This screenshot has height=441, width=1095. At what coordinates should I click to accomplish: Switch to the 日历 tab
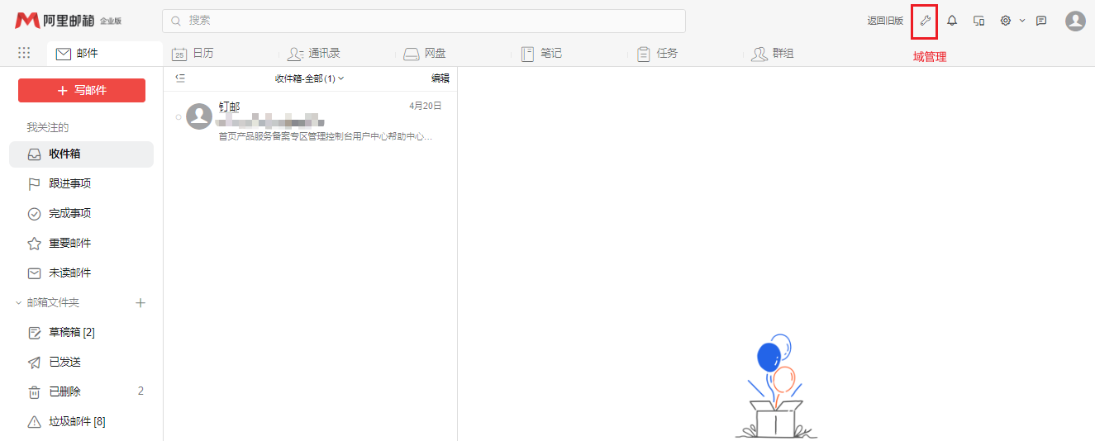[193, 54]
